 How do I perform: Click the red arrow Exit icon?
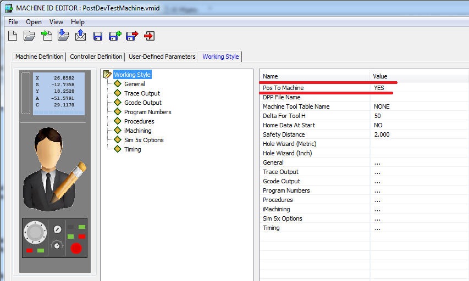click(149, 36)
